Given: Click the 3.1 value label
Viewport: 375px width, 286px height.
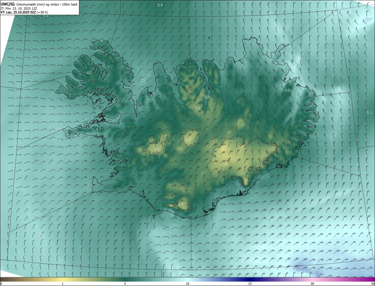Looking at the screenshot, I should tap(198, 108).
